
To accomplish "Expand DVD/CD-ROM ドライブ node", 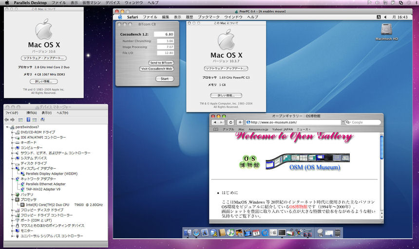I will [x=12, y=132].
